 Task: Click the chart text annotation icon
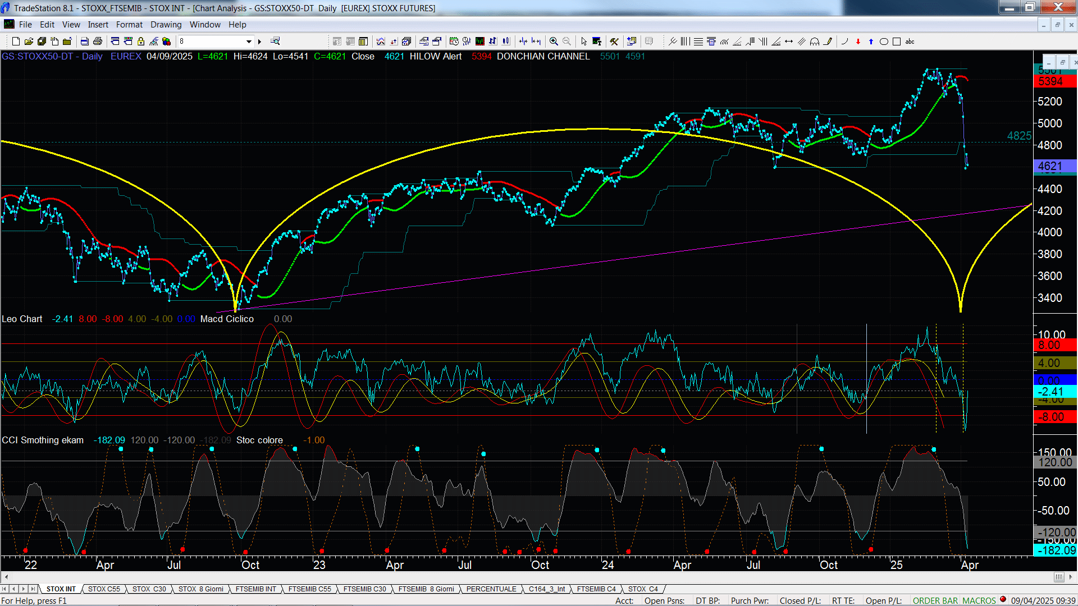pyautogui.click(x=597, y=41)
